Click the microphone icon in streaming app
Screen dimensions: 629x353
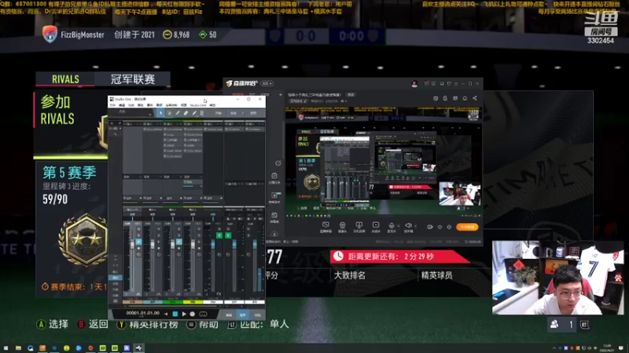tap(392, 225)
